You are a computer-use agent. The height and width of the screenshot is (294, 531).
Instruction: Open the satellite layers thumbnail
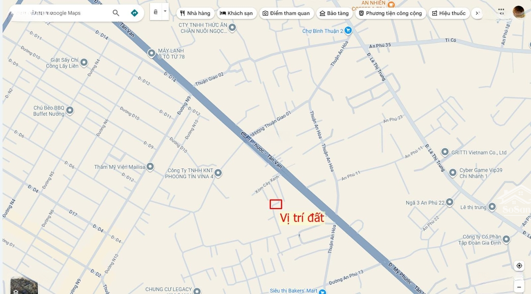[24, 286]
